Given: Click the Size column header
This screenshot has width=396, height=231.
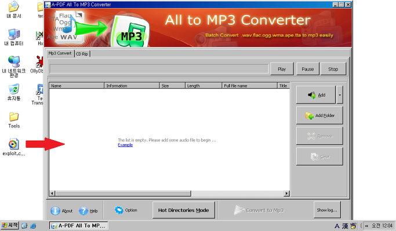Looking at the screenshot, I should (x=172, y=86).
